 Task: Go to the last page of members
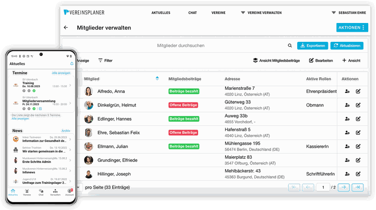pyautogui.click(x=357, y=187)
